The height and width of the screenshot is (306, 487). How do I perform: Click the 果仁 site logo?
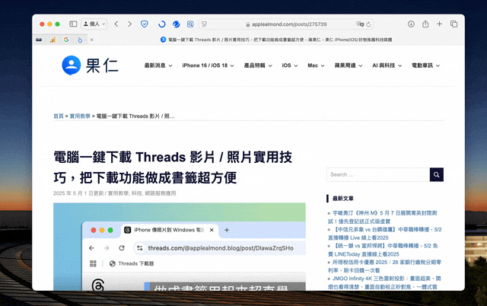(90, 65)
